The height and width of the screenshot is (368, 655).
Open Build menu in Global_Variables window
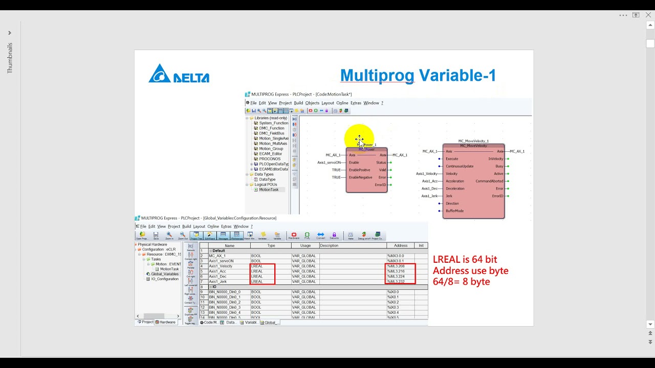pyautogui.click(x=187, y=226)
